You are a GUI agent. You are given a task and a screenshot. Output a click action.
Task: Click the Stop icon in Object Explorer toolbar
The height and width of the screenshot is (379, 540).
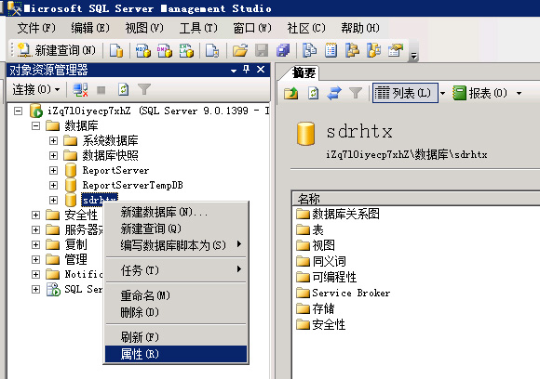(x=101, y=90)
